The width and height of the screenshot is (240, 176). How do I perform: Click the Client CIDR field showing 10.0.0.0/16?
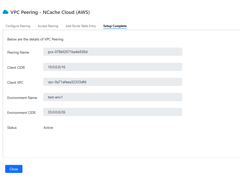click(113, 67)
